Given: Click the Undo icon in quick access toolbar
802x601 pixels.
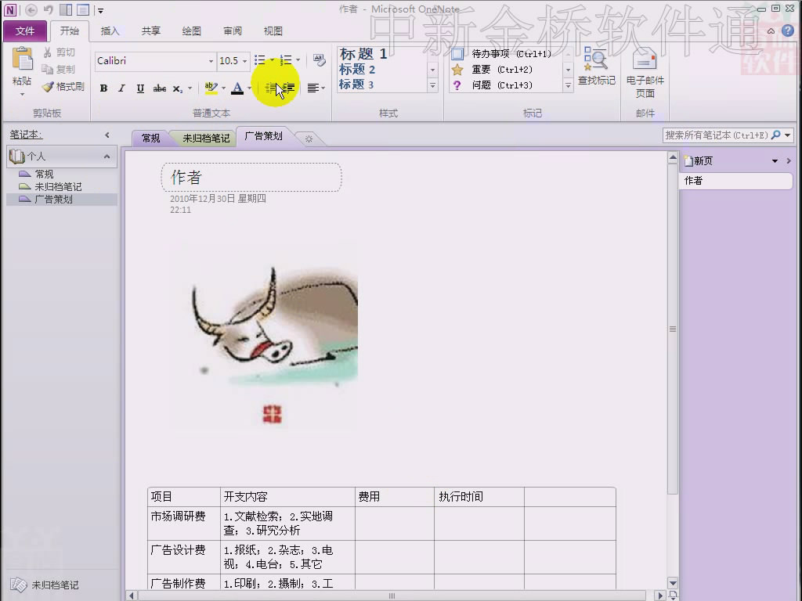Looking at the screenshot, I should coord(49,9).
